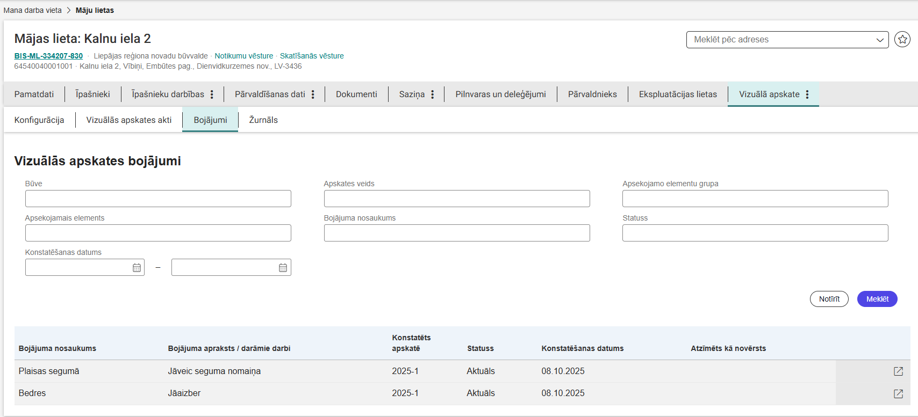
Task: Select the Žurnāls sub-tab
Action: pos(263,120)
